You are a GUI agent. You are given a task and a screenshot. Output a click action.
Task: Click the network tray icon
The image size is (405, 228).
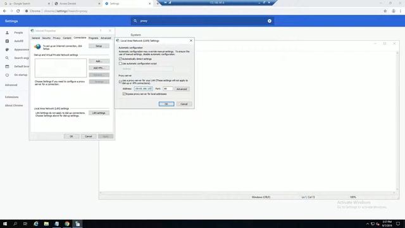click(373, 224)
